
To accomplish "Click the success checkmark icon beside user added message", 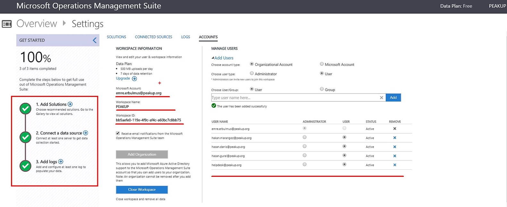I will pos(214,106).
